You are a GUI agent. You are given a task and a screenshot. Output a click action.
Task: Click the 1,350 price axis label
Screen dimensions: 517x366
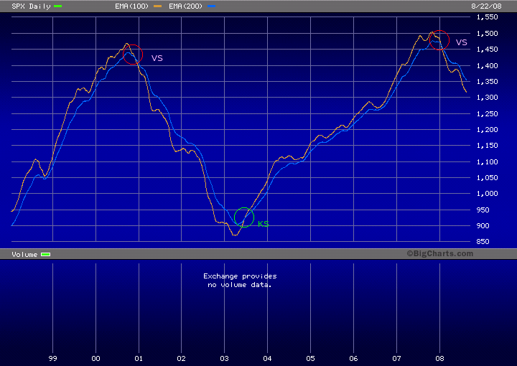(x=487, y=81)
